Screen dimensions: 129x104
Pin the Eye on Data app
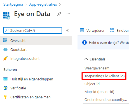tap(59, 14)
